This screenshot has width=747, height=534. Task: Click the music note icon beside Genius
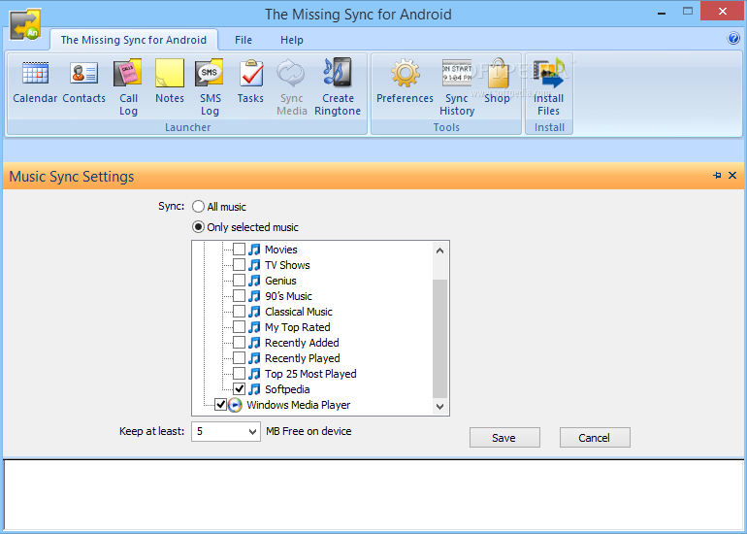coord(255,281)
